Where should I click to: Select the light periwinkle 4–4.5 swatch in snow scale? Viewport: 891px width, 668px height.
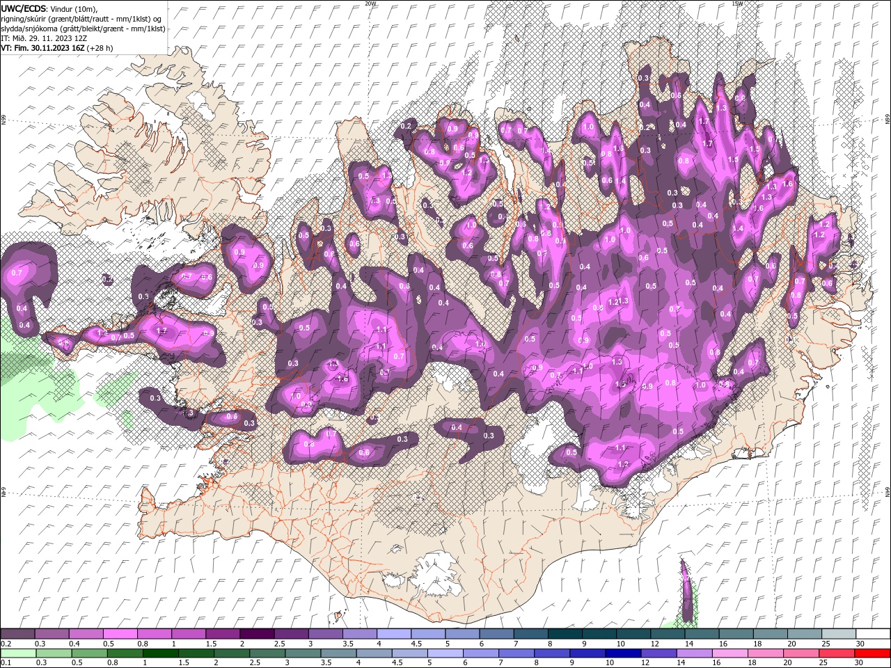(393, 634)
